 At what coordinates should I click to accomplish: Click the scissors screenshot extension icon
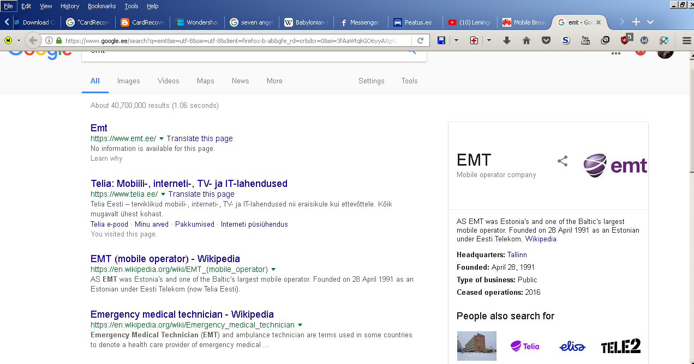[664, 40]
